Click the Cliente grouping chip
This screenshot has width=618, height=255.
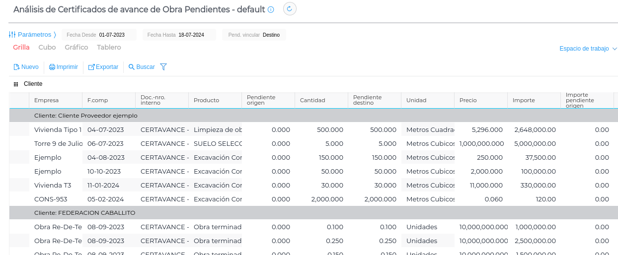pos(33,84)
